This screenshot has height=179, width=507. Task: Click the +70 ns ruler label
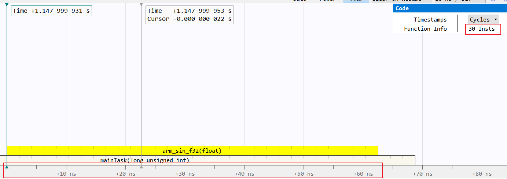[423, 174]
